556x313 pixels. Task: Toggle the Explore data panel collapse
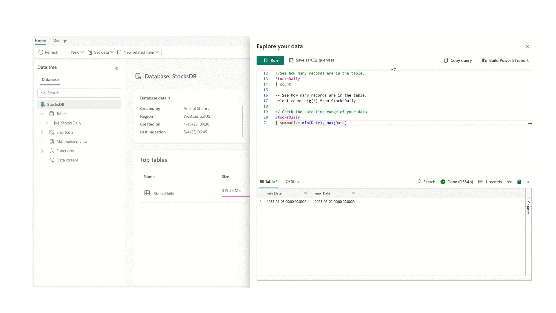click(528, 182)
